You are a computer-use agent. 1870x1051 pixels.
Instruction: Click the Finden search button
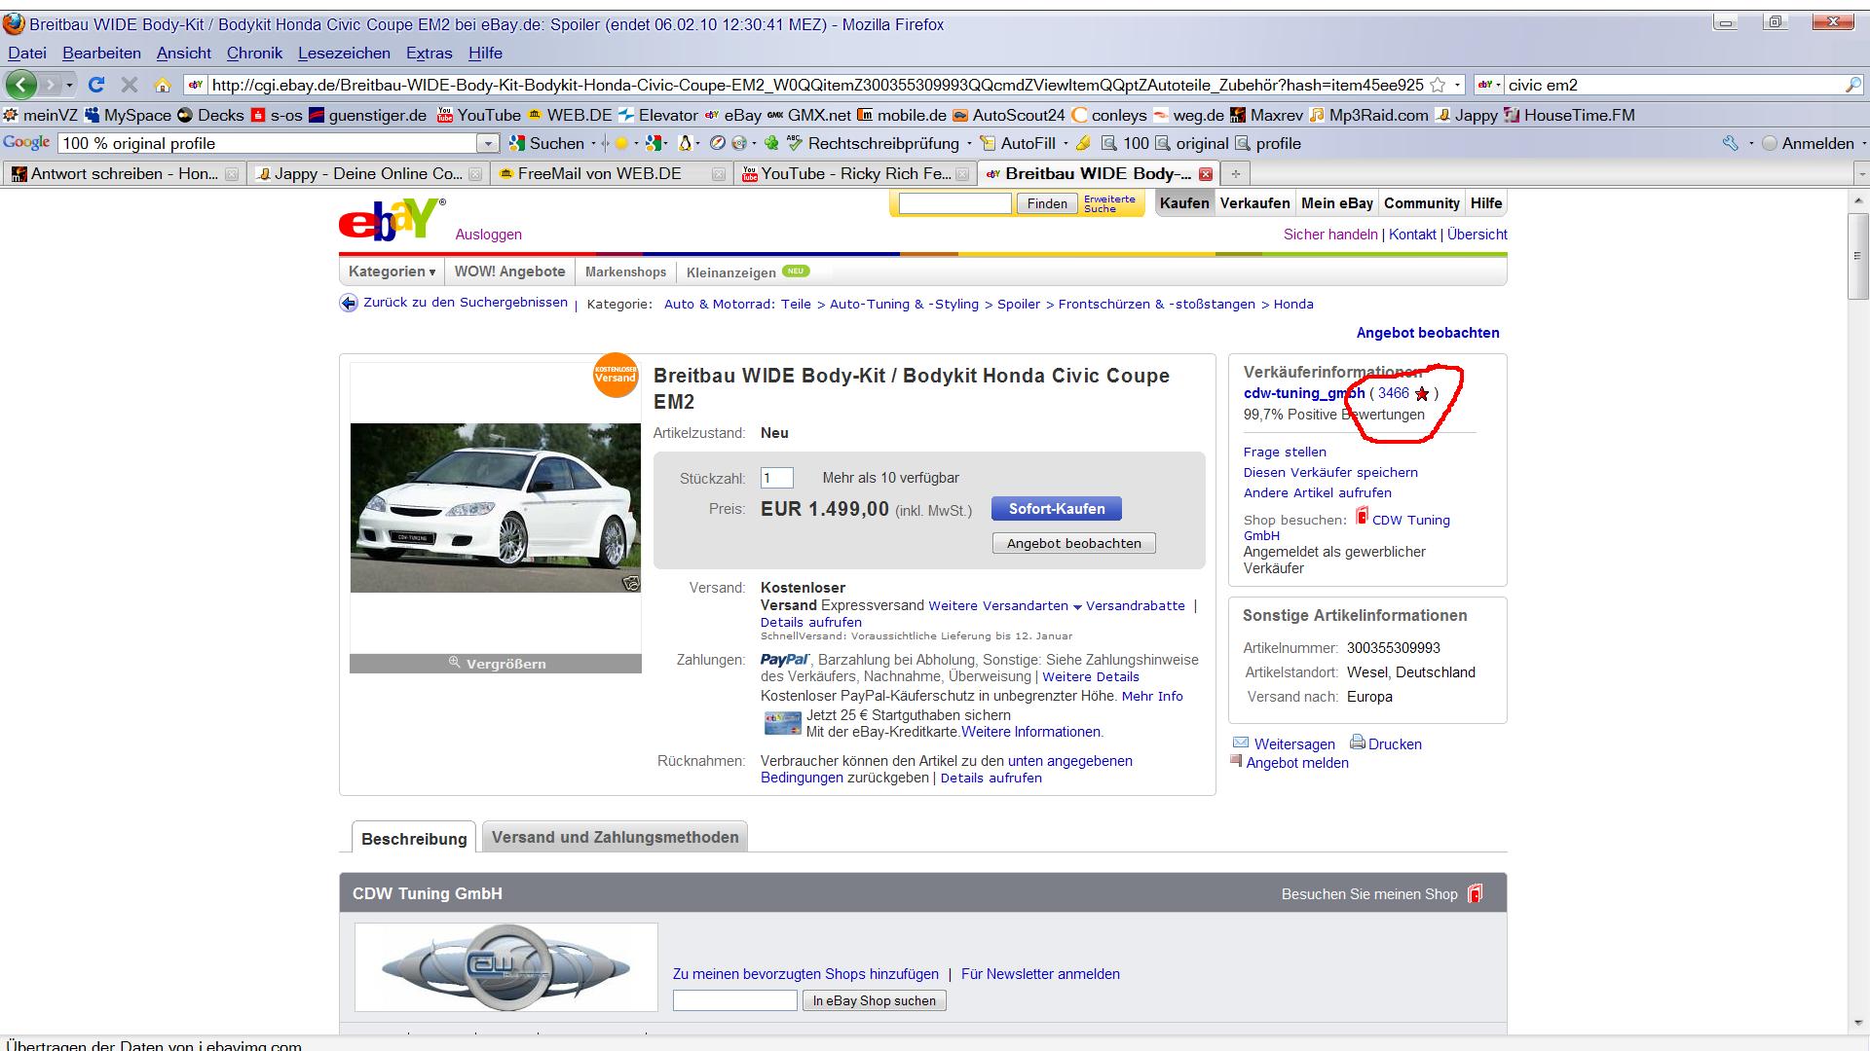(x=1047, y=203)
